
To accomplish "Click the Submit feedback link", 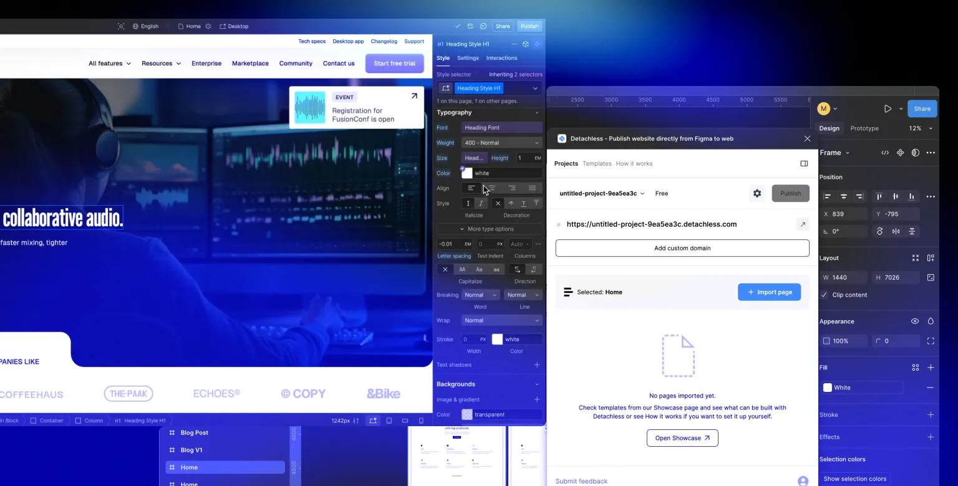I will [581, 481].
